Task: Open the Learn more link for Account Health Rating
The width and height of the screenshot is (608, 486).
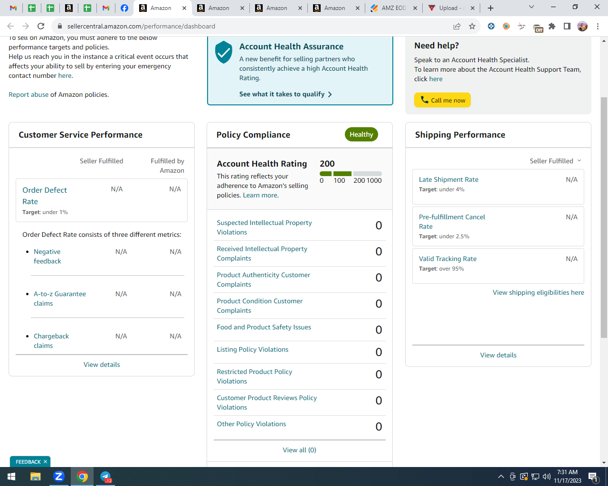Action: tap(260, 195)
